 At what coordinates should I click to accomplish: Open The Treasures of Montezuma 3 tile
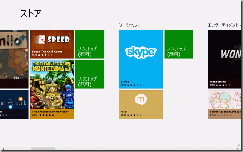[52, 89]
